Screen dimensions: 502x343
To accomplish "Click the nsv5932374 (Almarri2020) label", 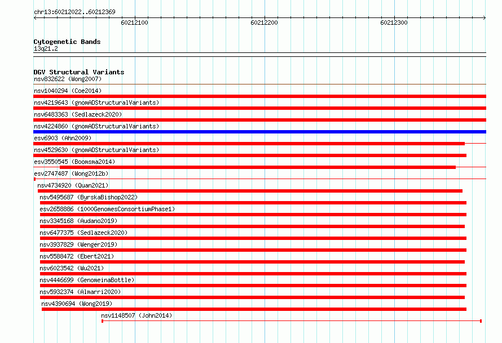I will 80,292.
